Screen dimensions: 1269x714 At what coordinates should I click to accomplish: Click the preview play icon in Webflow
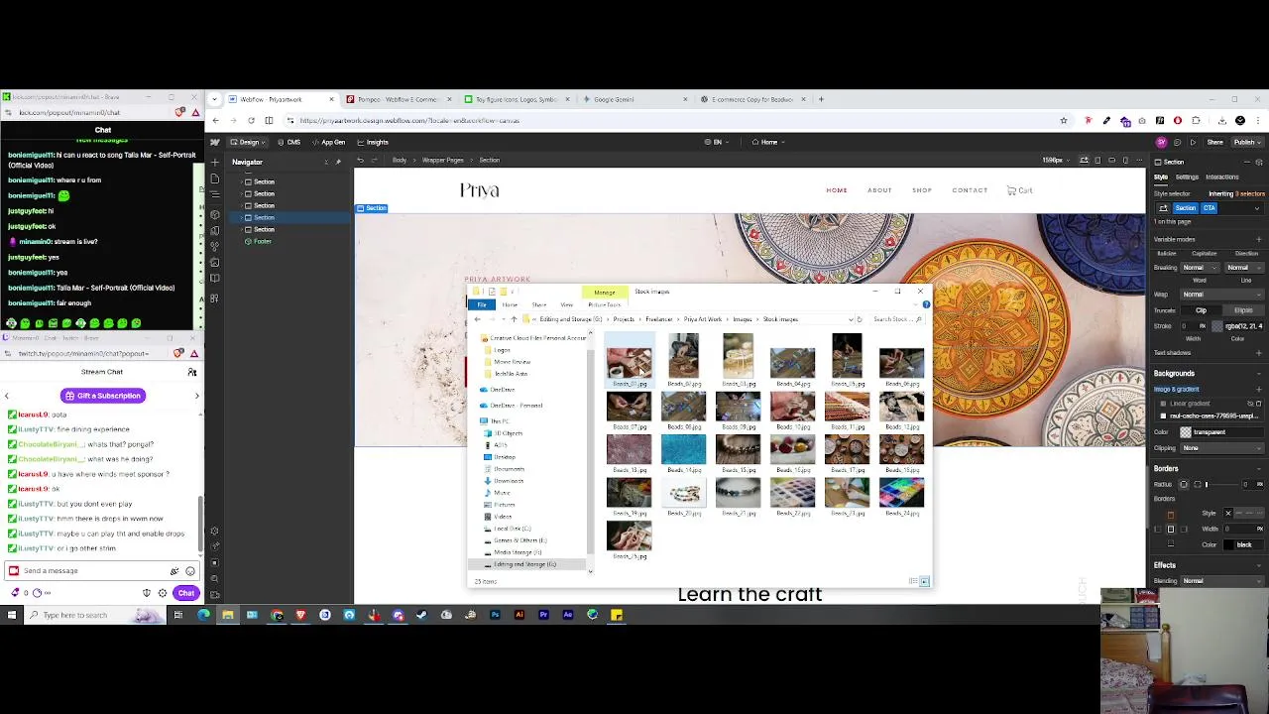pyautogui.click(x=1193, y=142)
